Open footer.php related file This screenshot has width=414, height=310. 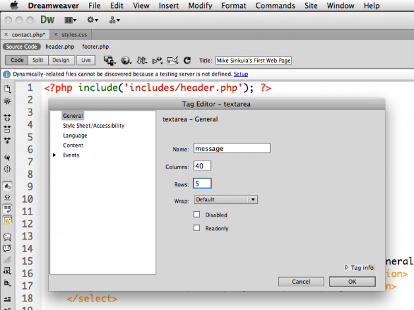click(x=96, y=47)
